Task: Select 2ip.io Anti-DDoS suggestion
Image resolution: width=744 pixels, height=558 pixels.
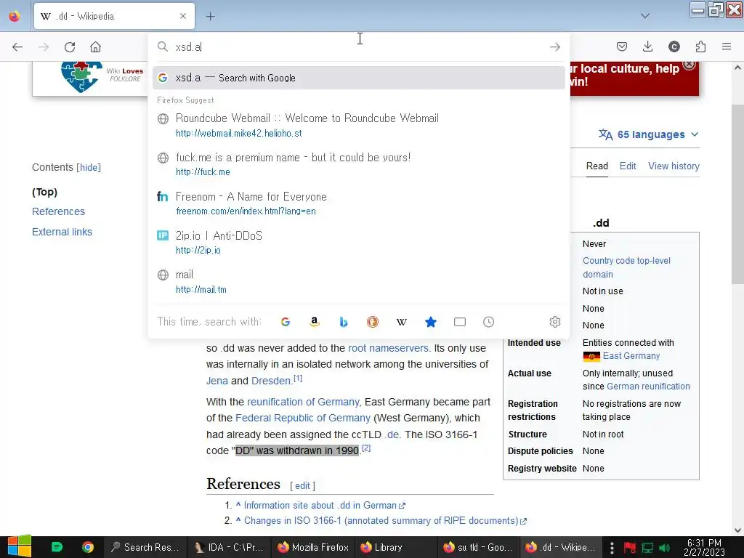Action: (x=359, y=243)
